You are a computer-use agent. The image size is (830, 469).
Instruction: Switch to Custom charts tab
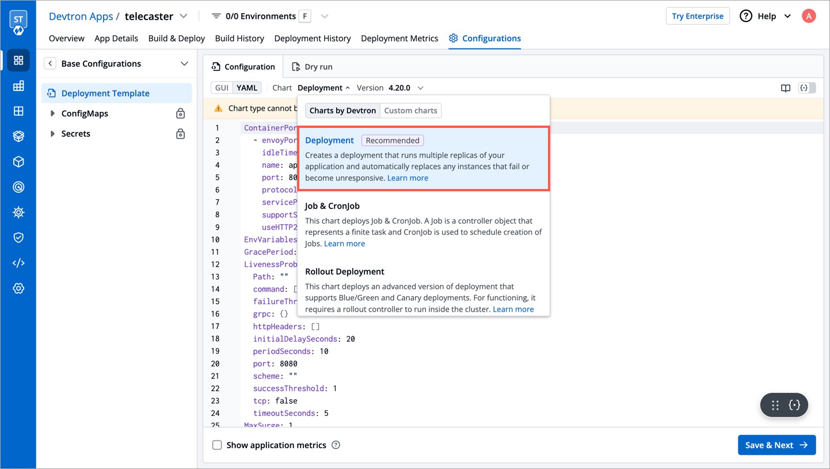coord(410,111)
